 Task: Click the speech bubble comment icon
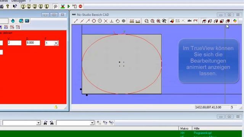point(55,6)
